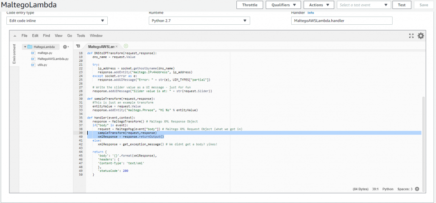Image resolution: width=436 pixels, height=203 pixels.
Task: Open the File menu
Action: (x=24, y=36)
